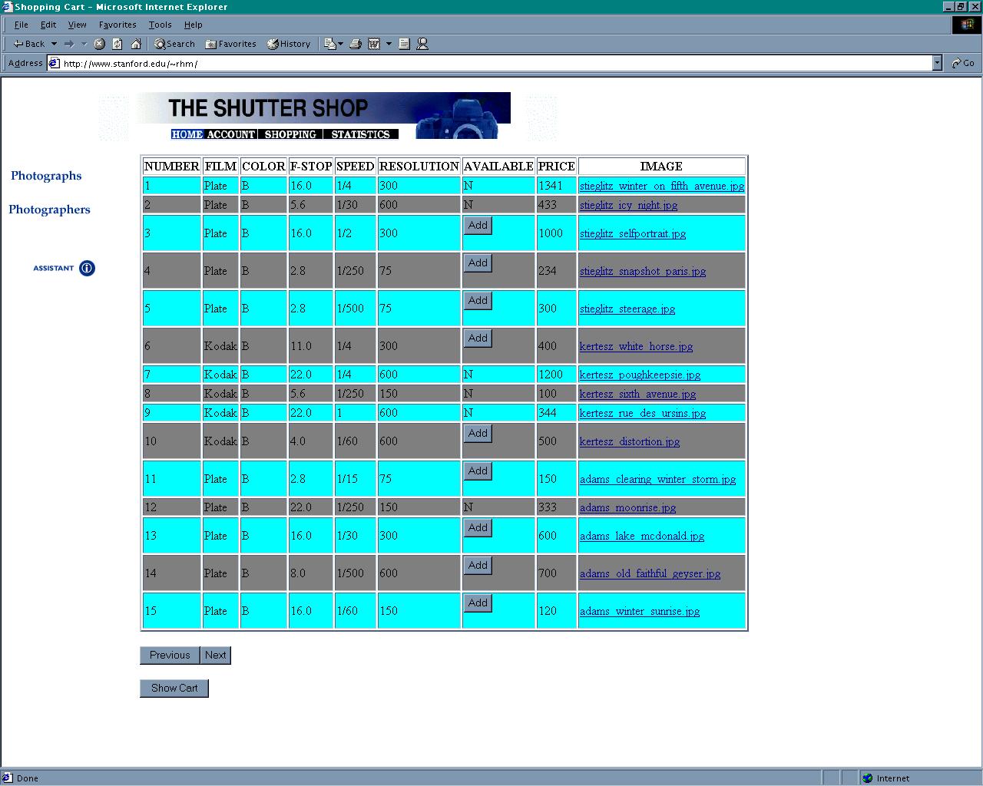Open the Favorites toolbar button

click(231, 44)
